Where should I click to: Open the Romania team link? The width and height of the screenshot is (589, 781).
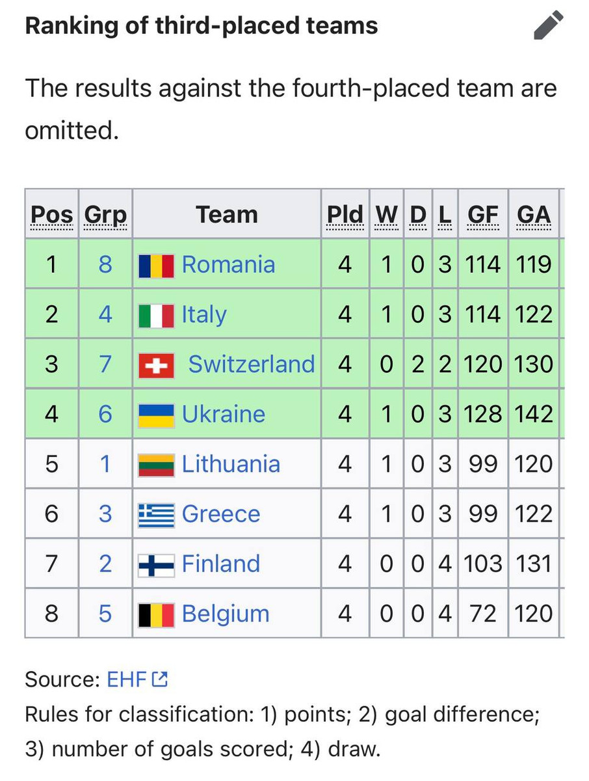pyautogui.click(x=228, y=265)
